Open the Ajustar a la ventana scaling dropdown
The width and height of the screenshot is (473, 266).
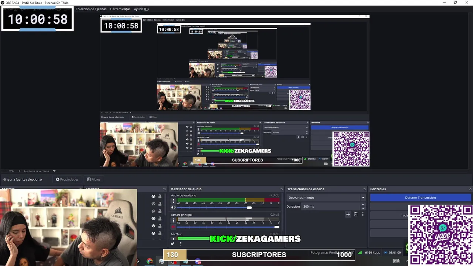click(40, 171)
